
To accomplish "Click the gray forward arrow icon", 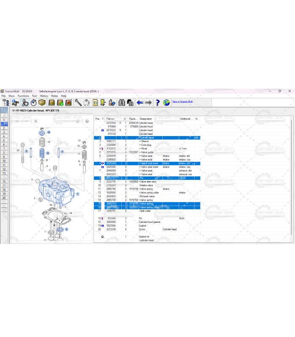I will [x=148, y=102].
